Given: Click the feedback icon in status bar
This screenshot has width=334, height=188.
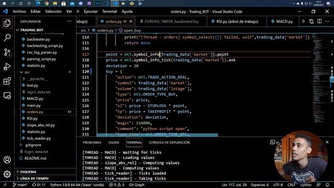Looking at the screenshot, I should point(319,185).
